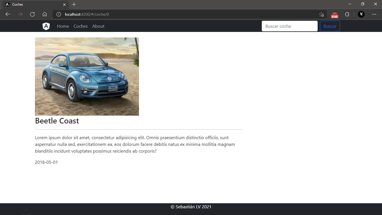Open the Coches navbar link
The height and width of the screenshot is (215, 382).
pos(81,26)
